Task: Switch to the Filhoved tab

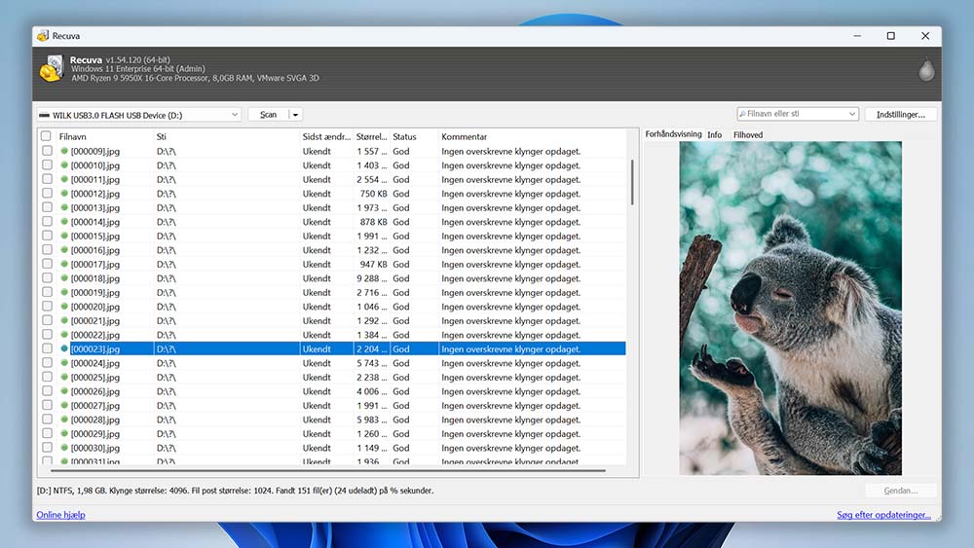Action: point(748,134)
